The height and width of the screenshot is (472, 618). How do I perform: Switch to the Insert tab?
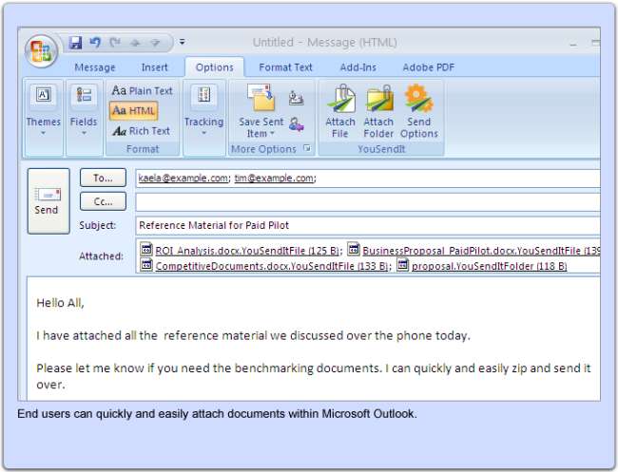tap(154, 67)
